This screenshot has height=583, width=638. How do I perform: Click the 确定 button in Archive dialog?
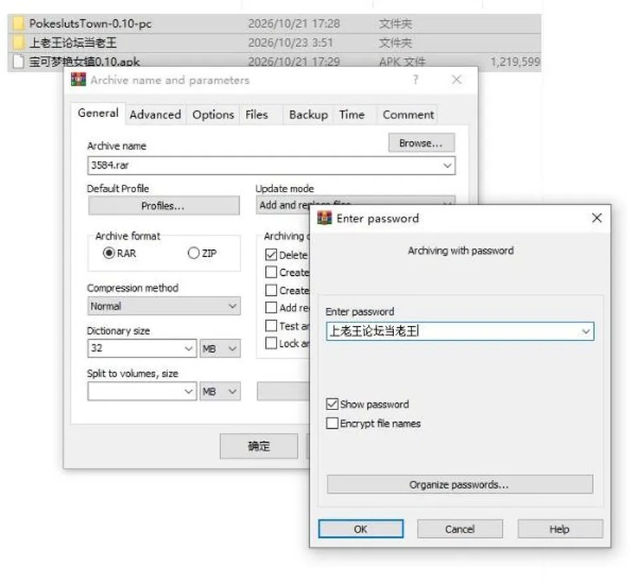tap(259, 446)
